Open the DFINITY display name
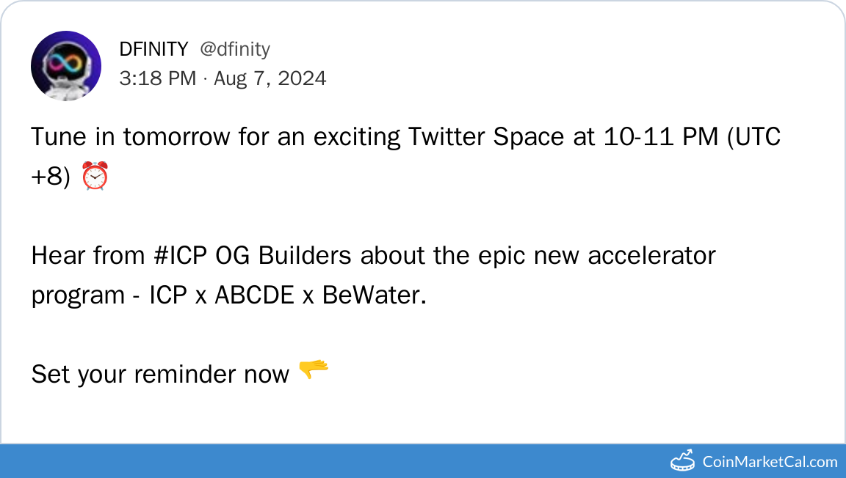This screenshot has width=846, height=478. 153,49
